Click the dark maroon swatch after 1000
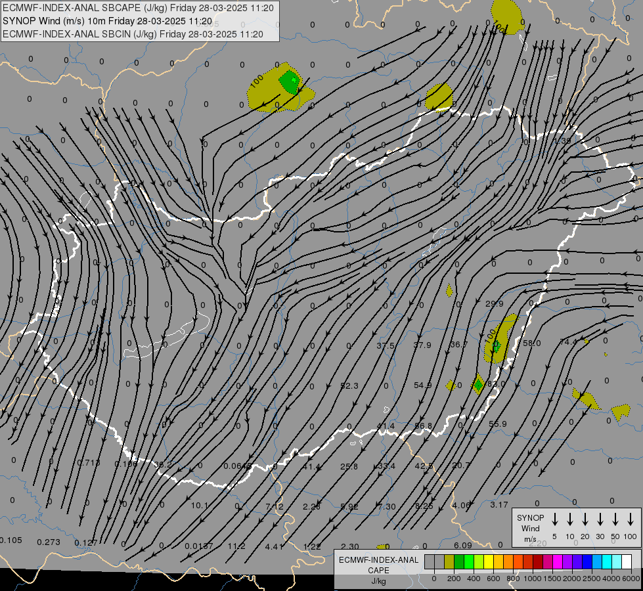Image resolution: width=643 pixels, height=591 pixels. [538, 561]
